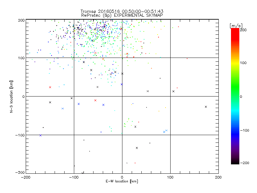The image size is (257, 193).
Task: Click the N-S axis tick label "0"
Action: (23, 96)
